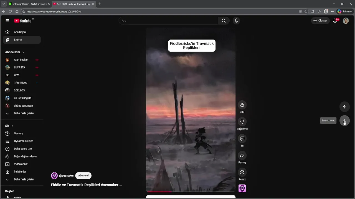
Task: Open the new tab plus button
Action: (100, 4)
